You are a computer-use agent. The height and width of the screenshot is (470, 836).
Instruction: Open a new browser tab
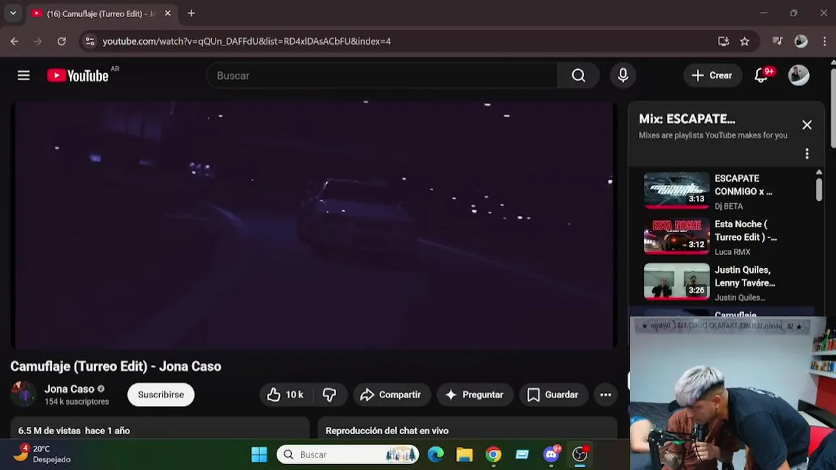(191, 13)
